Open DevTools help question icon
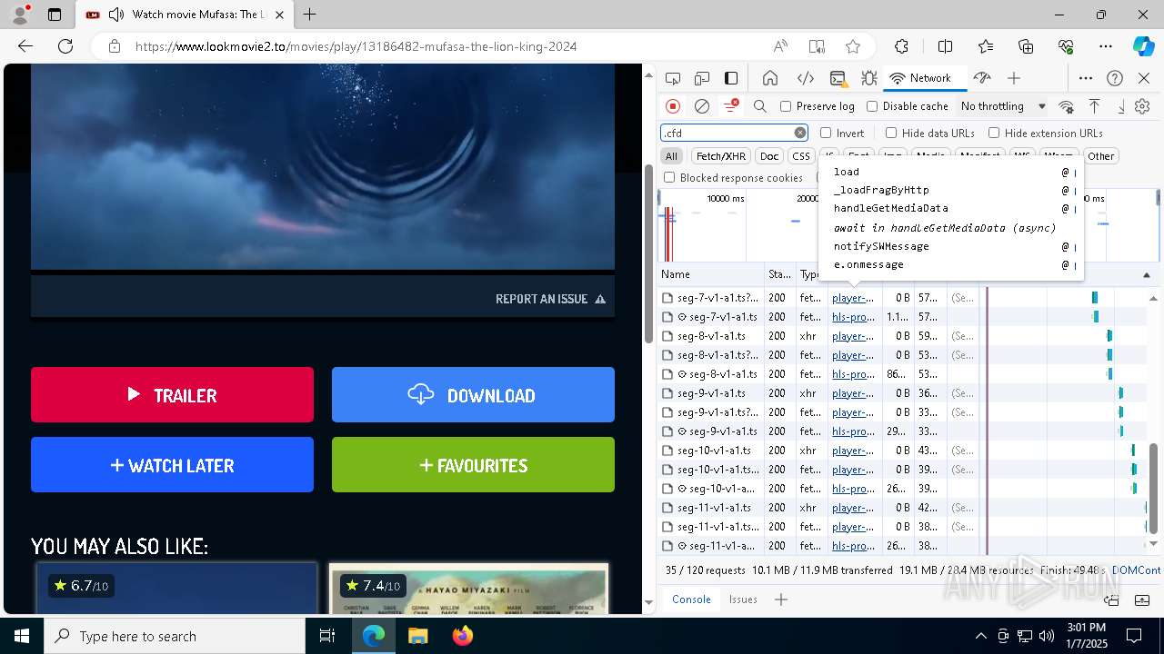This screenshot has width=1164, height=654. point(1115,78)
